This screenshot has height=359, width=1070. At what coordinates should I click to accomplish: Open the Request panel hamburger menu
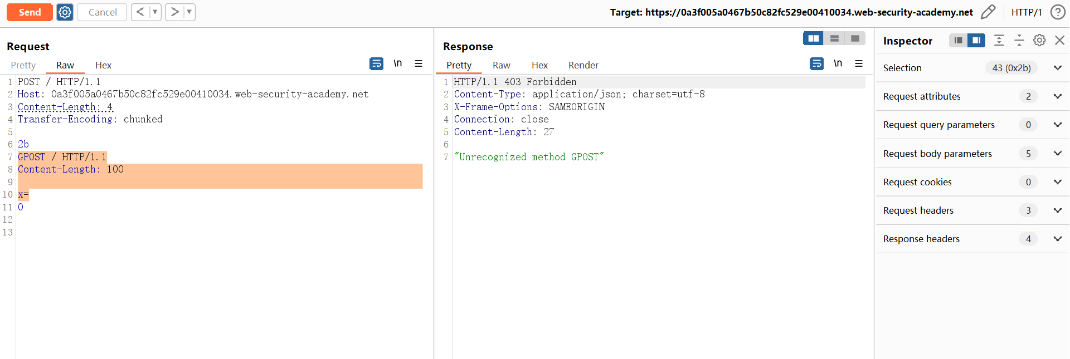click(419, 64)
